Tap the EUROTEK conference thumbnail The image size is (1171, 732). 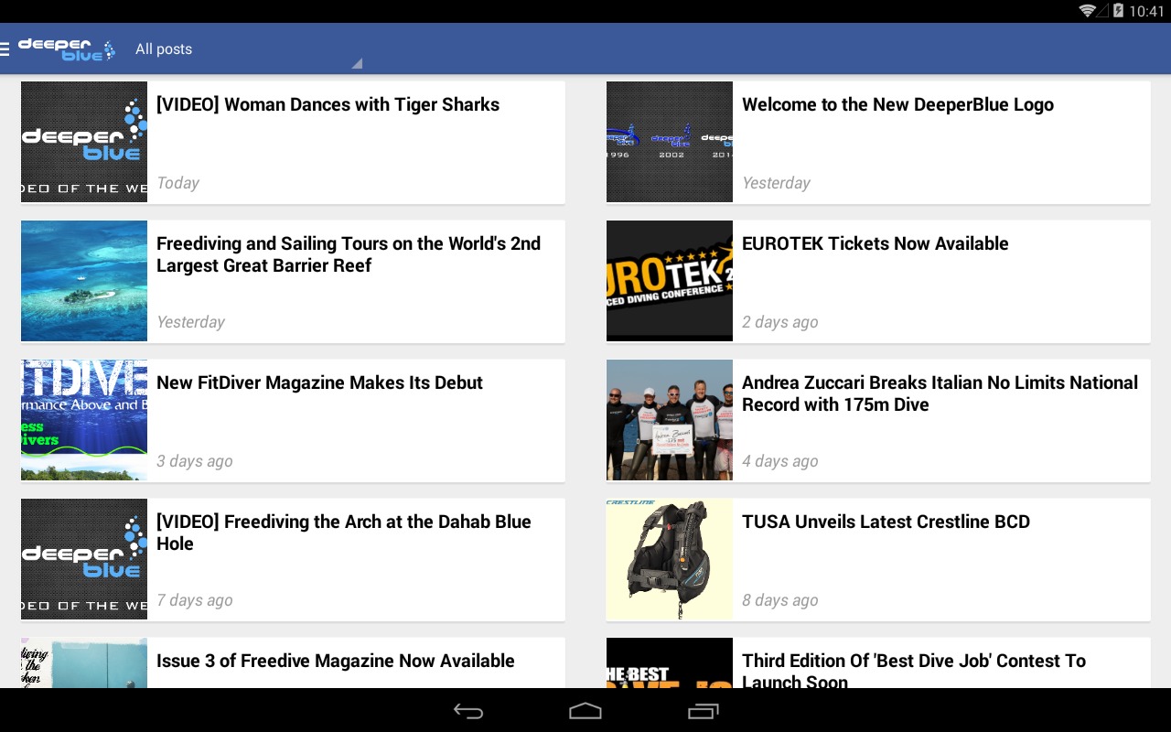[x=670, y=281]
